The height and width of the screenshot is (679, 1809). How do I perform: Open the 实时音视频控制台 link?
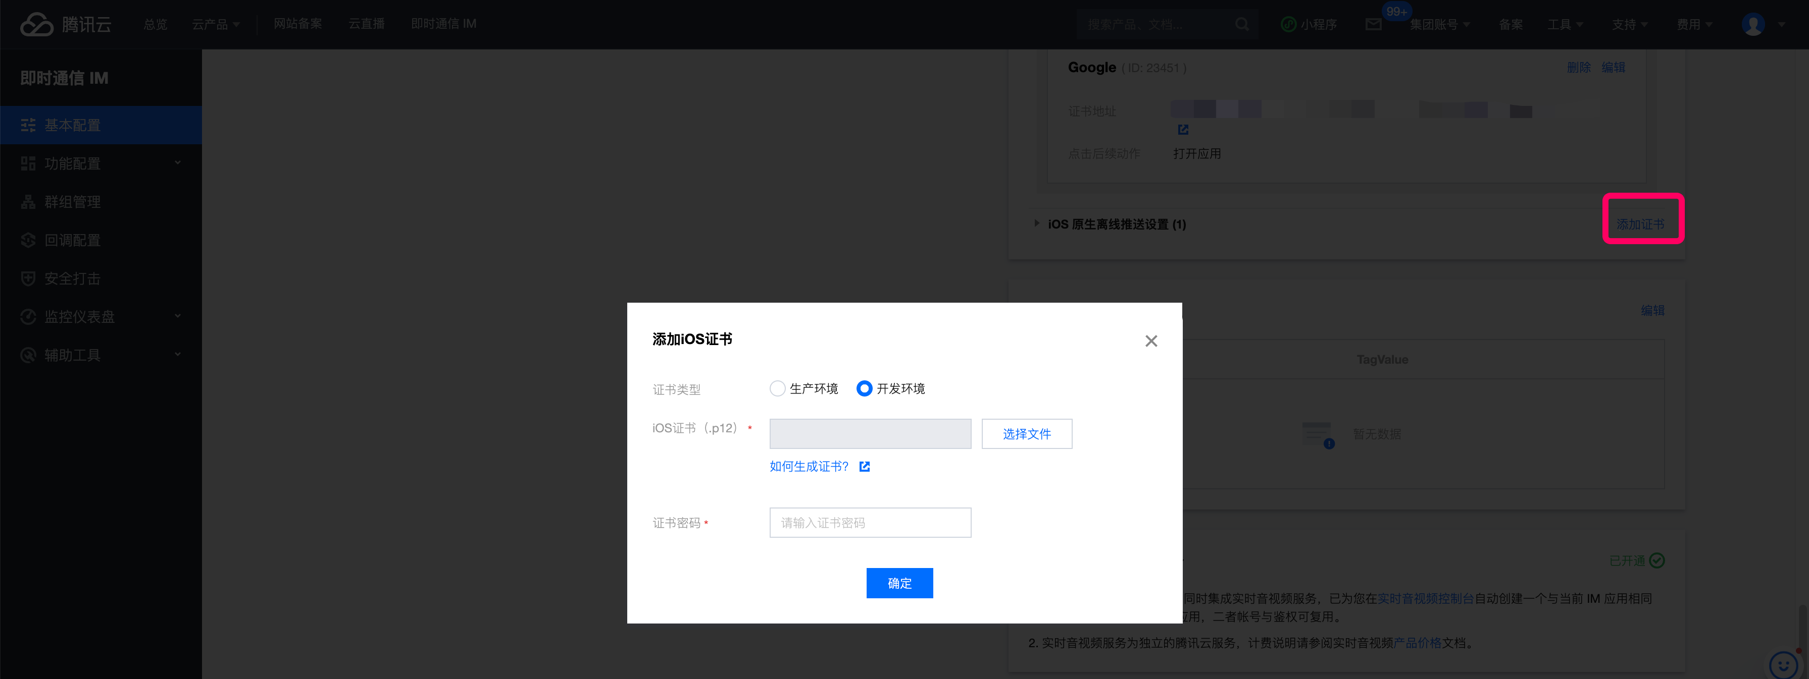point(1426,599)
